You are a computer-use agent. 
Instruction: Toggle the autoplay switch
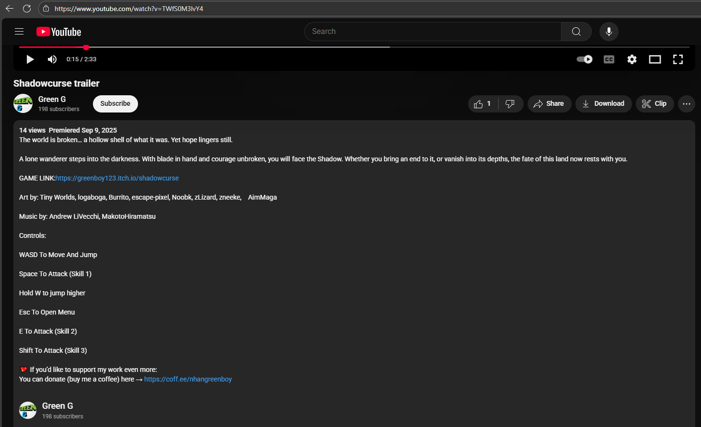click(585, 59)
